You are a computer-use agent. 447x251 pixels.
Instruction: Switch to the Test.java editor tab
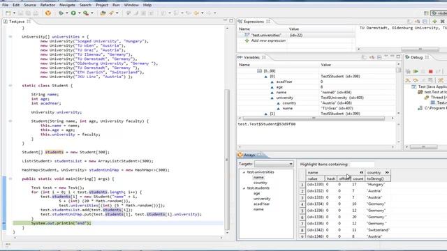tap(17, 22)
